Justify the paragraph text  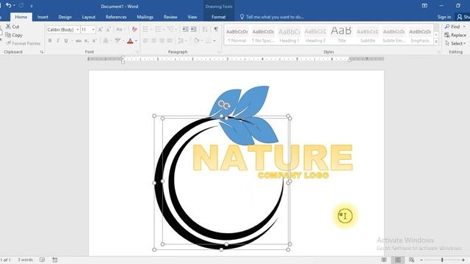(170, 40)
